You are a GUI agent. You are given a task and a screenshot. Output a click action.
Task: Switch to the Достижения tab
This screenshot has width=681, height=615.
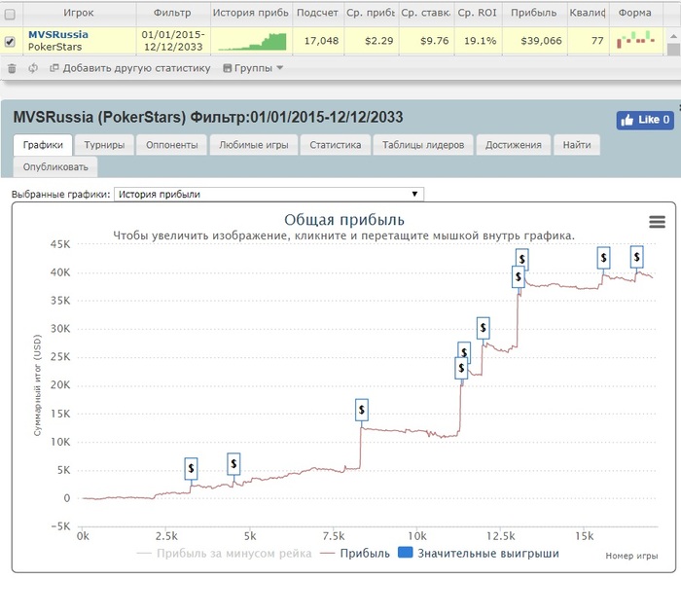pyautogui.click(x=514, y=145)
